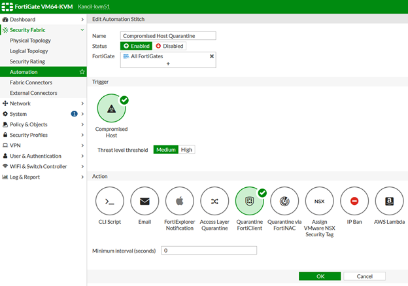Click the Minimum interval input field
This screenshot has width=408, height=286.
pyautogui.click(x=209, y=251)
